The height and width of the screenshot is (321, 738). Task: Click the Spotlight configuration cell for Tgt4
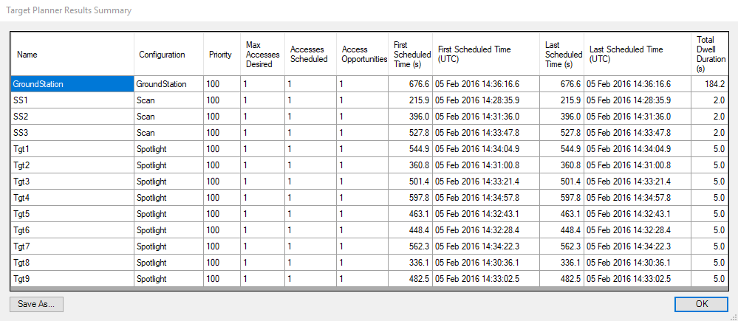[168, 198]
